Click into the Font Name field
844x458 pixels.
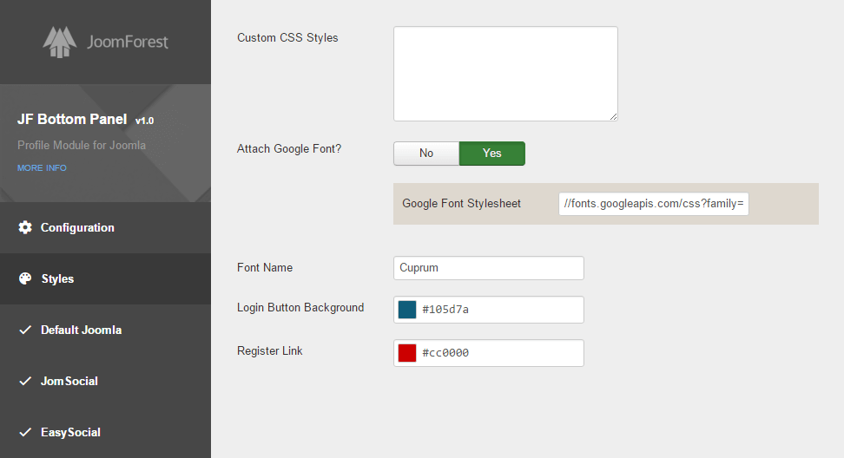(488, 268)
